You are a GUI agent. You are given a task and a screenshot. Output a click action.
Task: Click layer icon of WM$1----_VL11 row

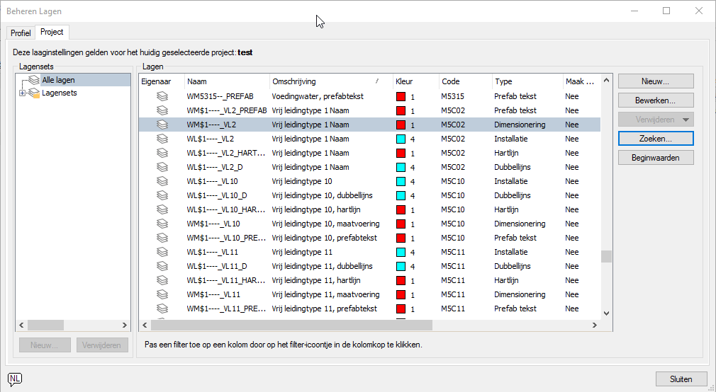coord(162,294)
